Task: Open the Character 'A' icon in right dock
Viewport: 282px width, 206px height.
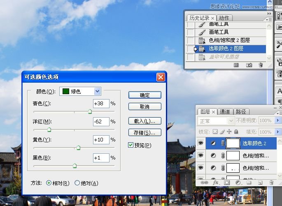Action: click(279, 91)
